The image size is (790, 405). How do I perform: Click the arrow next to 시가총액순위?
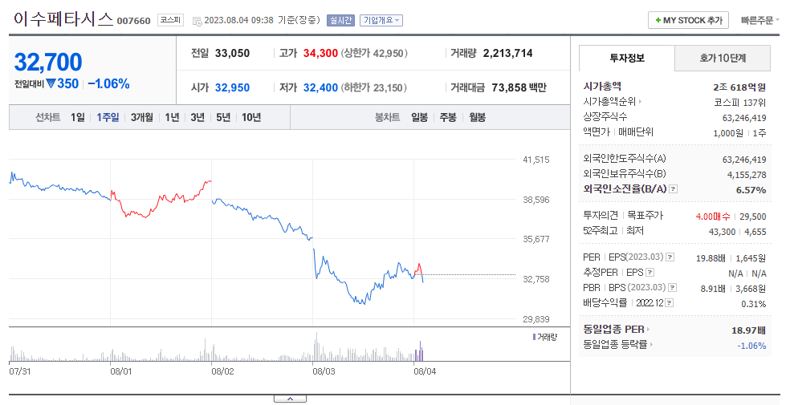(x=641, y=102)
